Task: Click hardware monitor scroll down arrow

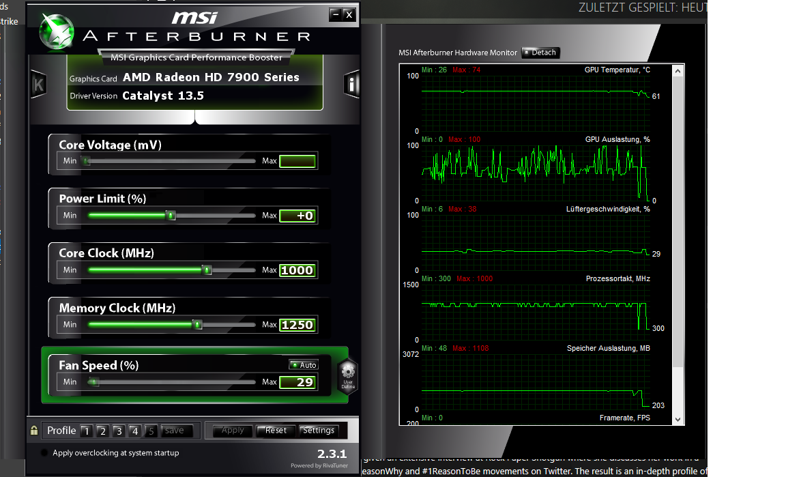Action: point(678,420)
